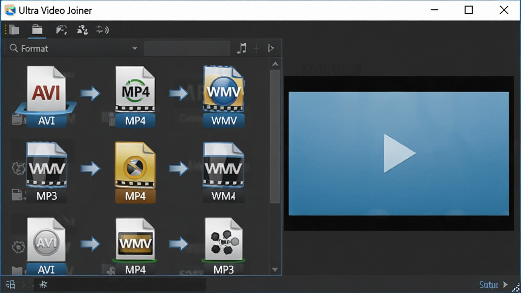The image size is (521, 293).
Task: Select the WMV icon labeled MP3
Action: click(x=46, y=165)
